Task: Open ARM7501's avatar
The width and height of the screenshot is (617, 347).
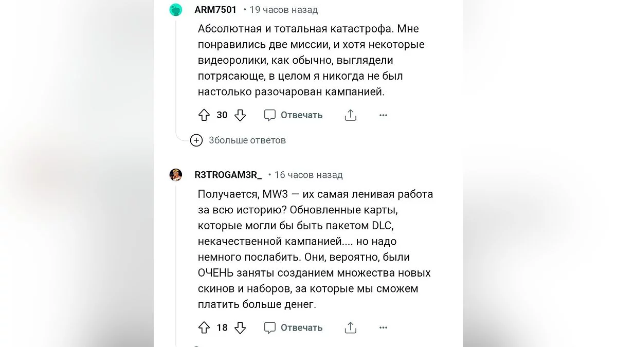Action: [x=176, y=10]
